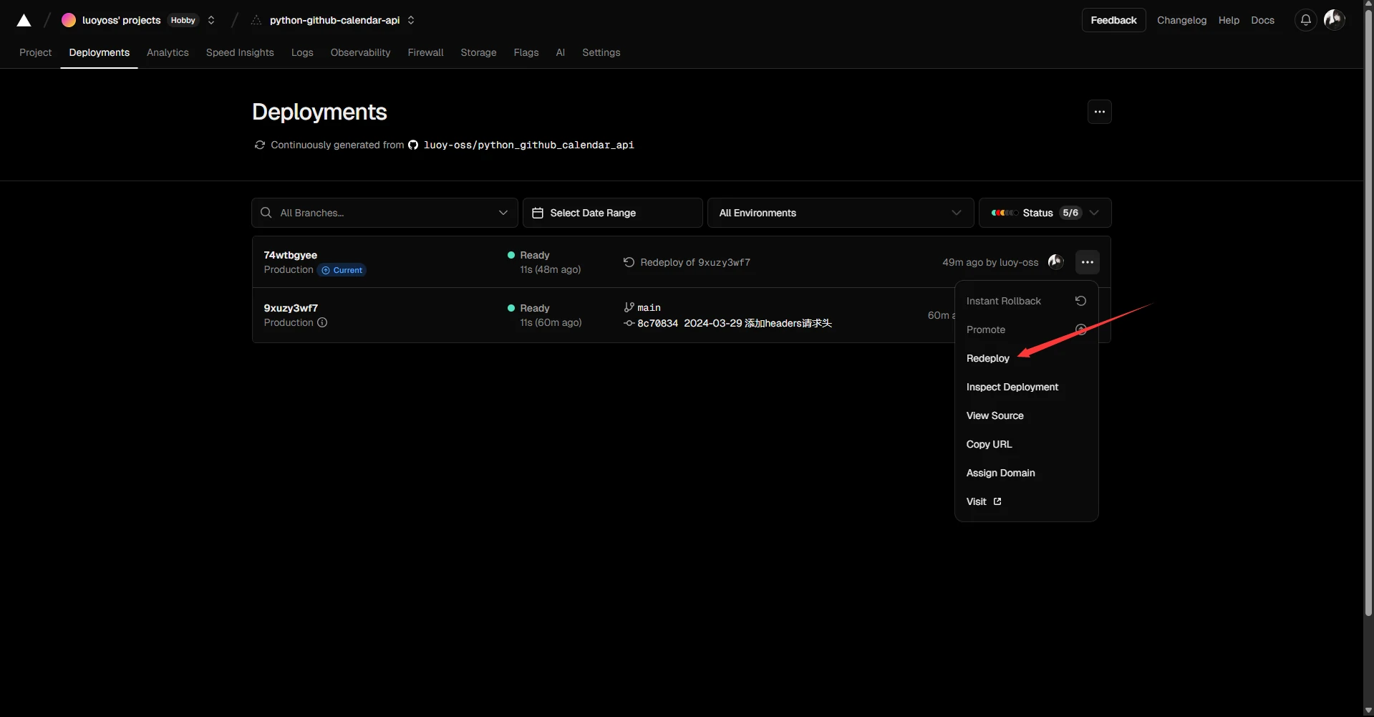Click the Instant Rollback icon in menu

point(1080,301)
